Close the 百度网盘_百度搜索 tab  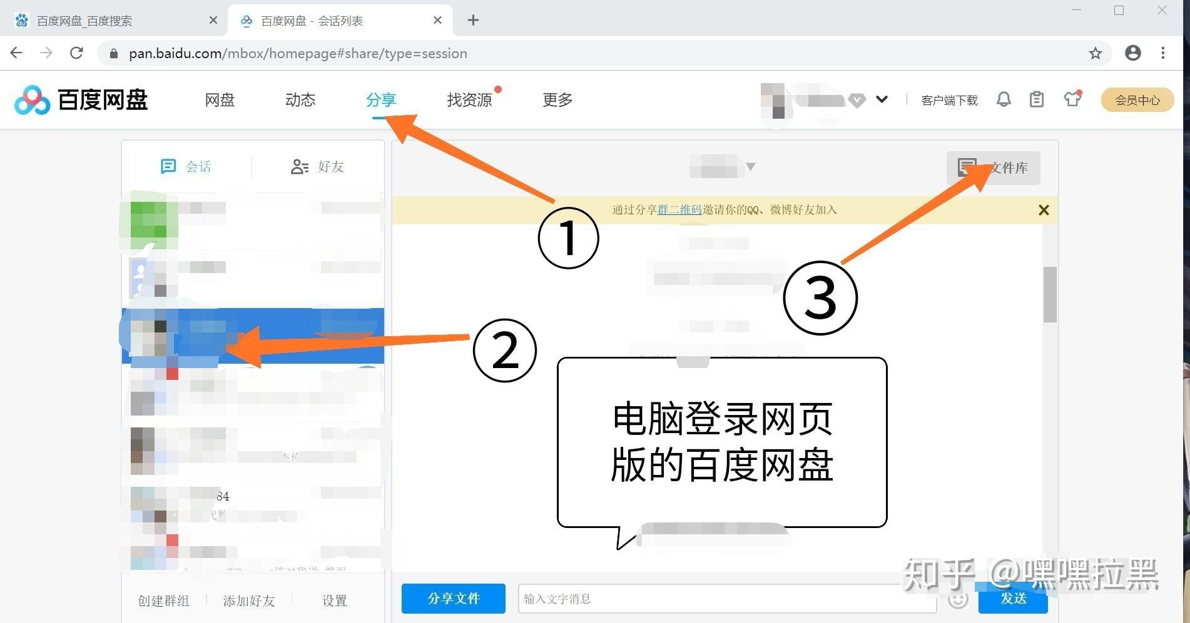pyautogui.click(x=213, y=21)
